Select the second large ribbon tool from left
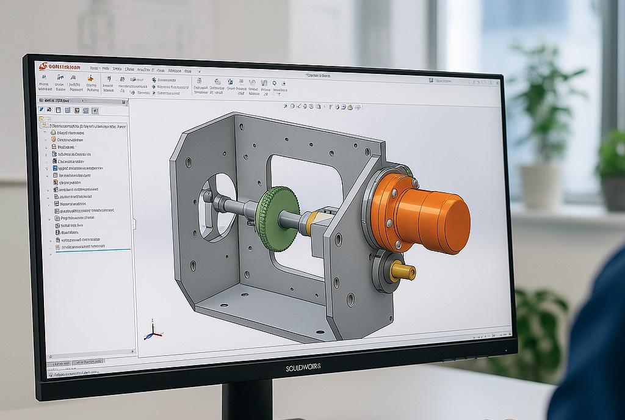 pos(60,84)
